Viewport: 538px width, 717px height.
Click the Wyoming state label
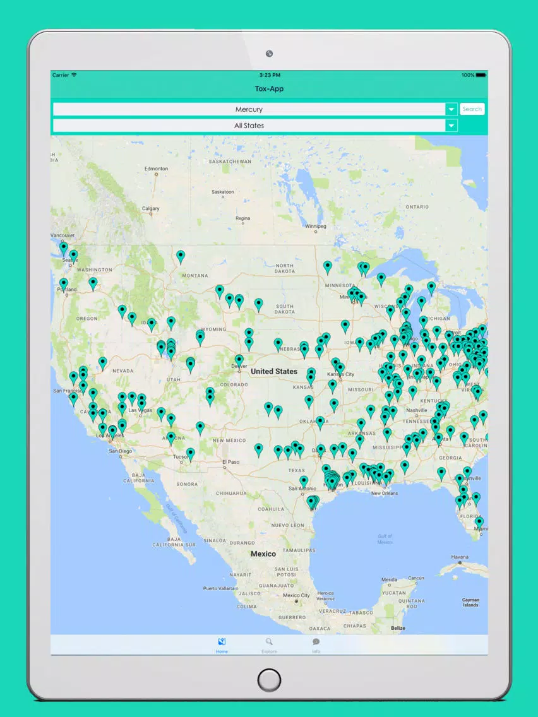213,329
